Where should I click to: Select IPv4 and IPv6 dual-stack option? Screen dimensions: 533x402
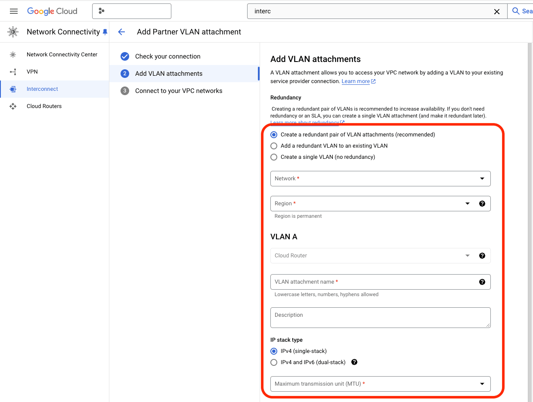pyautogui.click(x=274, y=362)
